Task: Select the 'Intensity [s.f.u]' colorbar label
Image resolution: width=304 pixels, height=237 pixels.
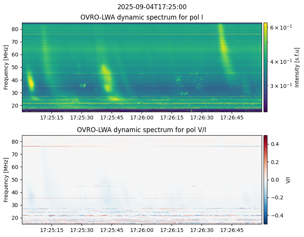Action: 297,67
